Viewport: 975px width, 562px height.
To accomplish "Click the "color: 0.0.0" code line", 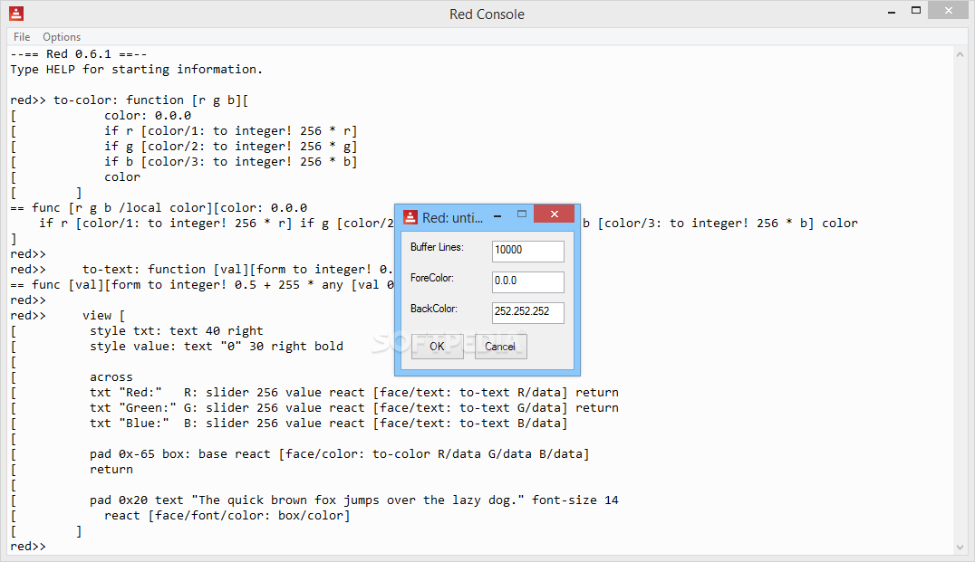I will pyautogui.click(x=148, y=116).
